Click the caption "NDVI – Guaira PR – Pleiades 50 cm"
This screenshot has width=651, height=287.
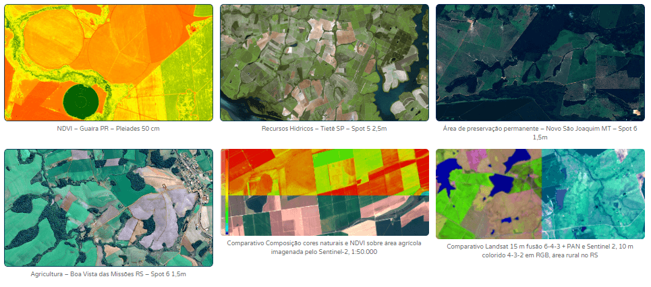[x=109, y=128]
